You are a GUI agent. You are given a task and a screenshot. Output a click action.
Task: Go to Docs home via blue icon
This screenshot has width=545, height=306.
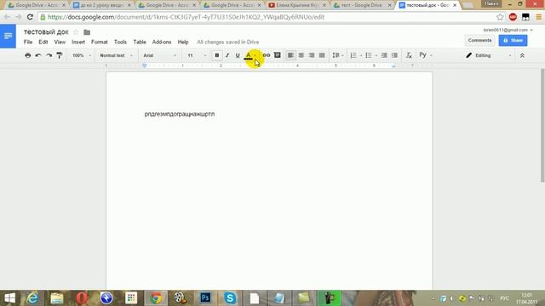pyautogui.click(x=8, y=36)
